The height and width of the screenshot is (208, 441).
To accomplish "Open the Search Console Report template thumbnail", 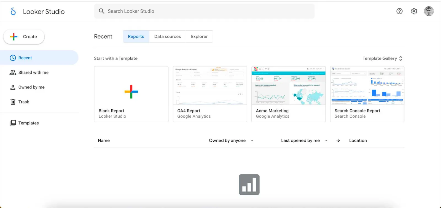I will (x=367, y=86).
